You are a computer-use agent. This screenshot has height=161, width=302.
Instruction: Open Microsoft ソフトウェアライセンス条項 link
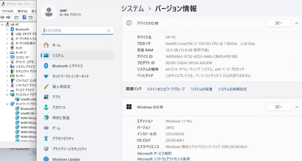(x=163, y=159)
